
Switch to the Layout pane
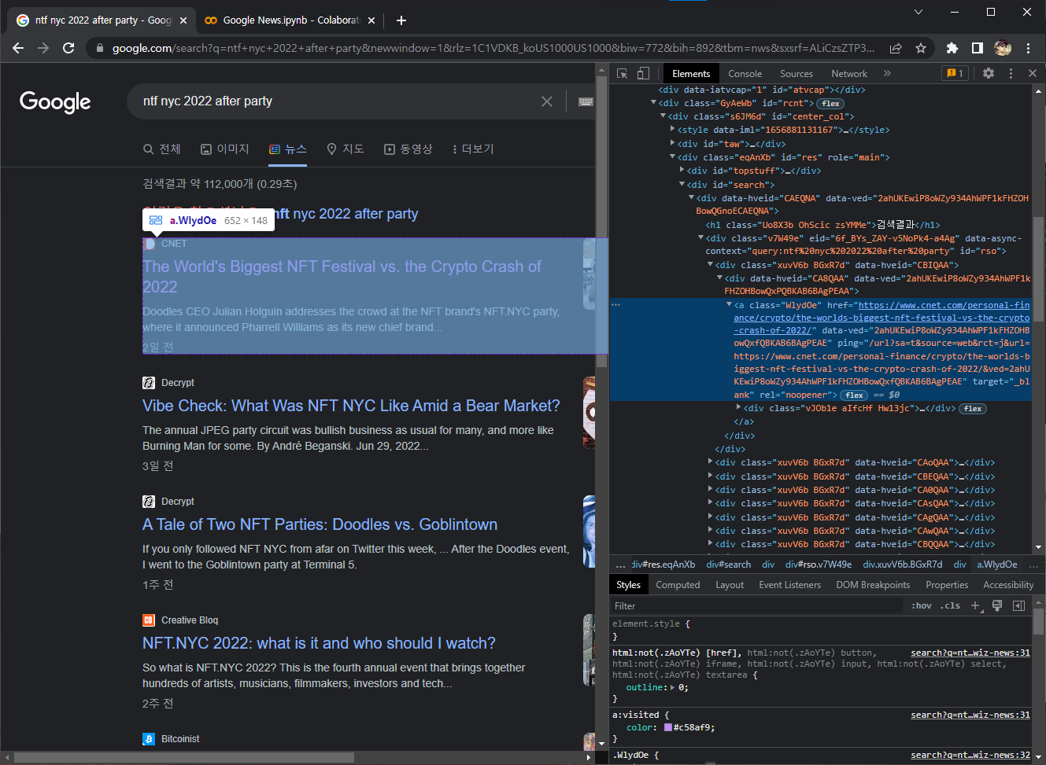point(730,585)
